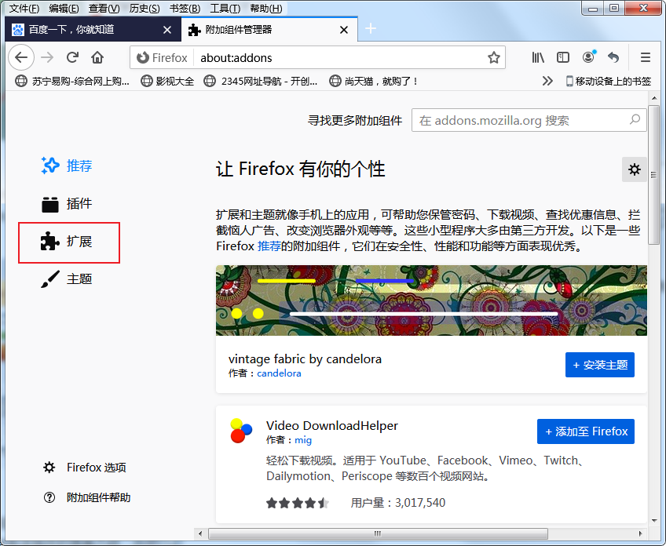The image size is (666, 546).
Task: Open the add-ons tools gear dropdown
Action: click(634, 169)
